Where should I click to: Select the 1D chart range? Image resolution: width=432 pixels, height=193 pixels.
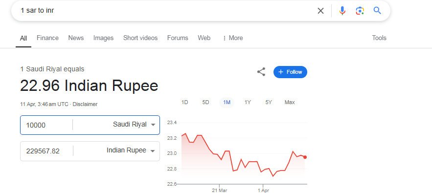coord(184,103)
